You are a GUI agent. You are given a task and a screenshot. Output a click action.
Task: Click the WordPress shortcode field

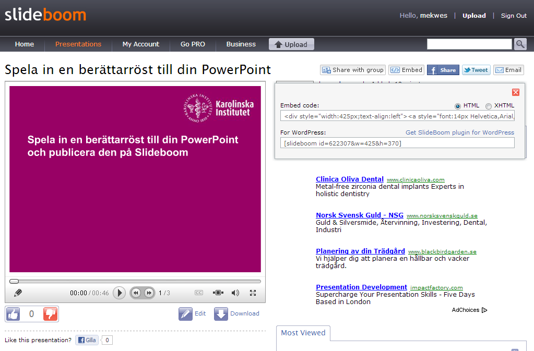[397, 143]
